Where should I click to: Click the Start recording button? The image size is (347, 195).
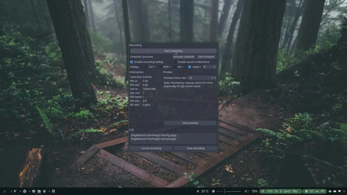[173, 51]
